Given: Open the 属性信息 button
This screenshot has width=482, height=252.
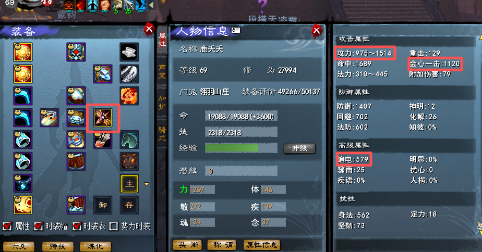Looking at the screenshot, I should [x=261, y=245].
